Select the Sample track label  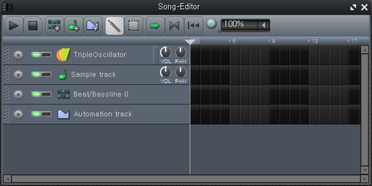tap(93, 74)
